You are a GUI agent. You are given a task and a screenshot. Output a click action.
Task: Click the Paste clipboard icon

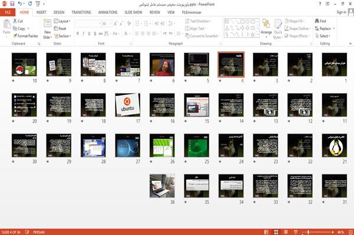tap(6, 24)
